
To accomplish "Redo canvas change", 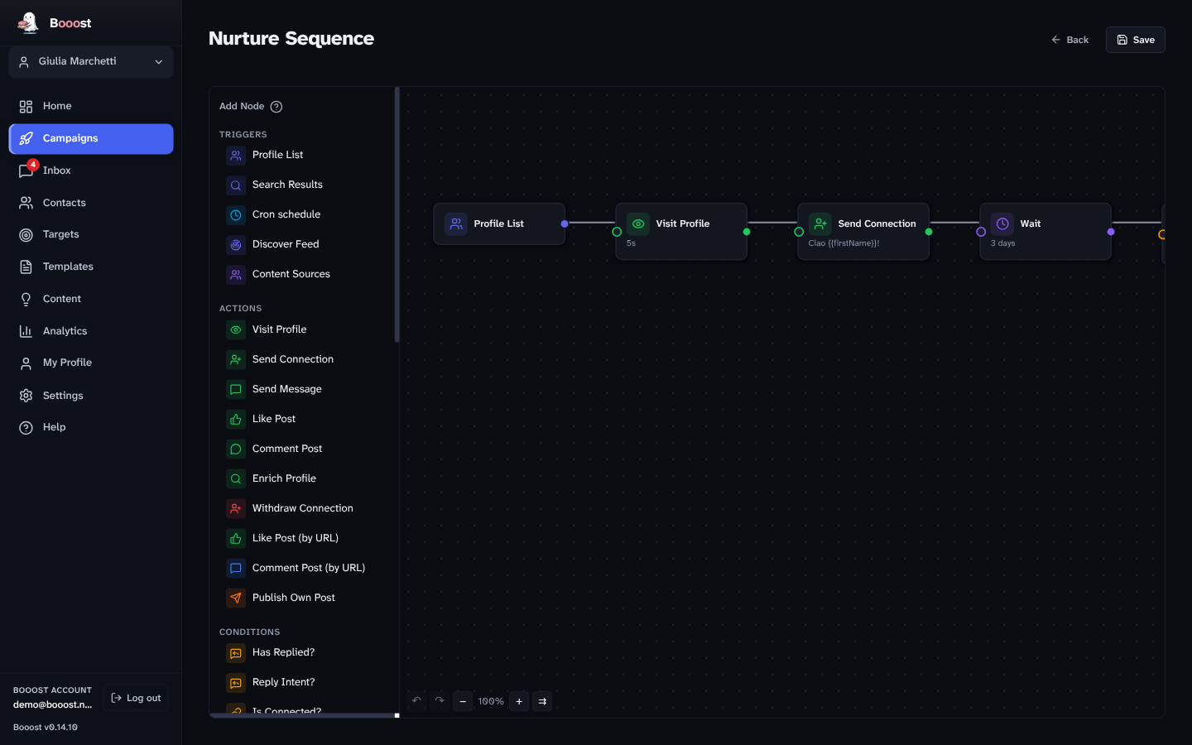I will click(x=440, y=701).
